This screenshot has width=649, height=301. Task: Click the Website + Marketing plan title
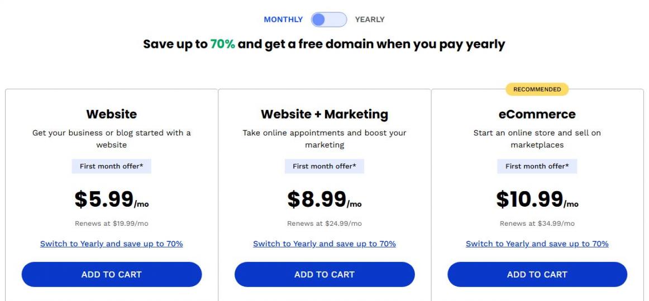click(x=324, y=114)
